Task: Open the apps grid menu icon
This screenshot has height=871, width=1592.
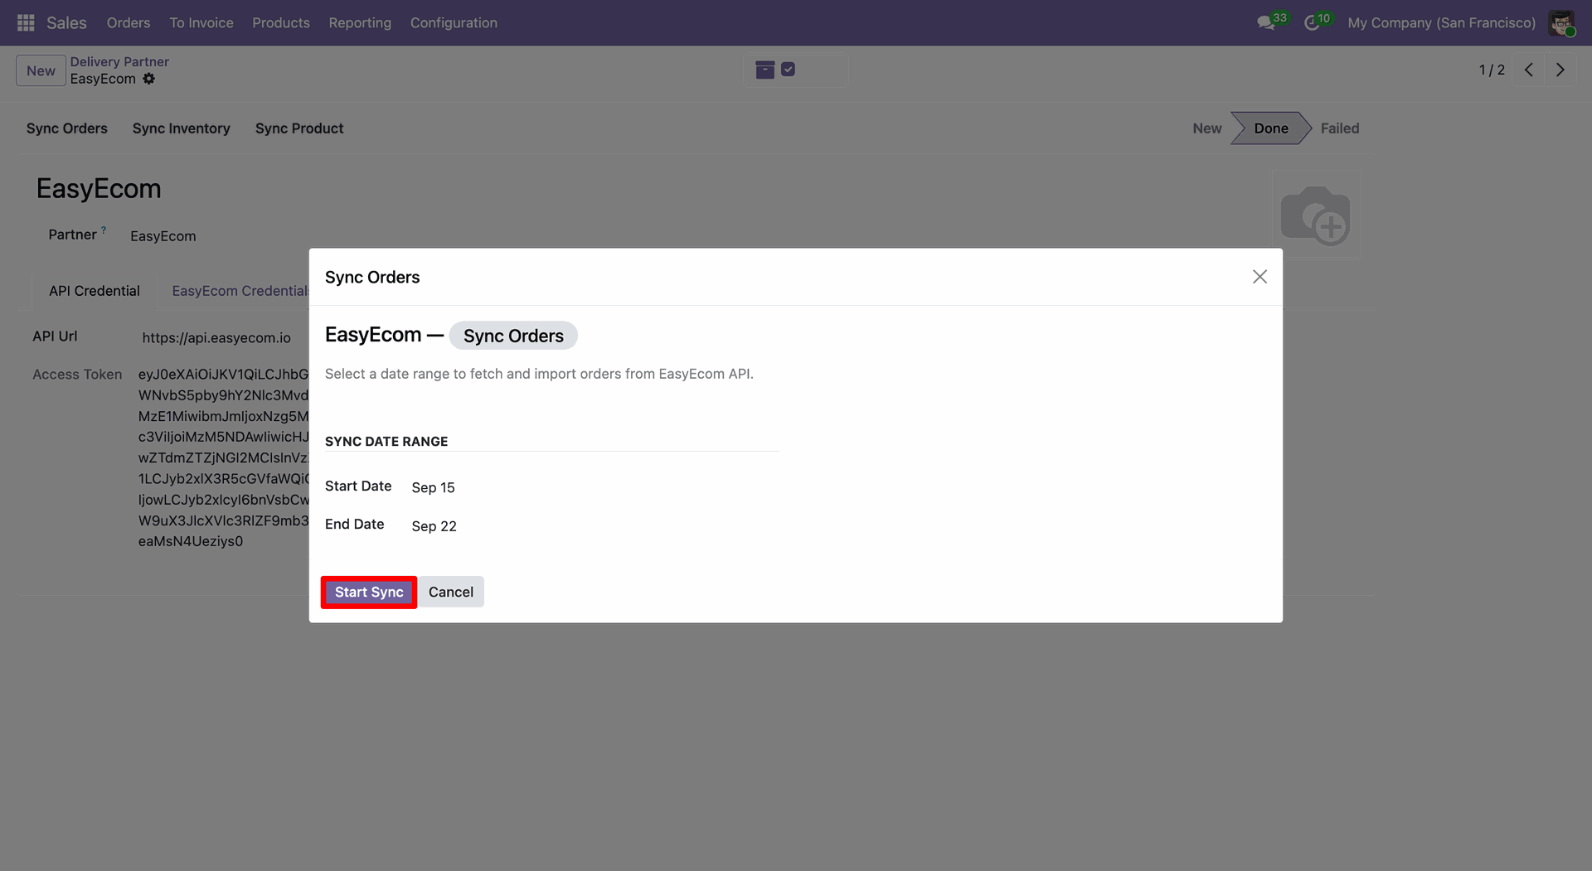Action: [x=26, y=22]
